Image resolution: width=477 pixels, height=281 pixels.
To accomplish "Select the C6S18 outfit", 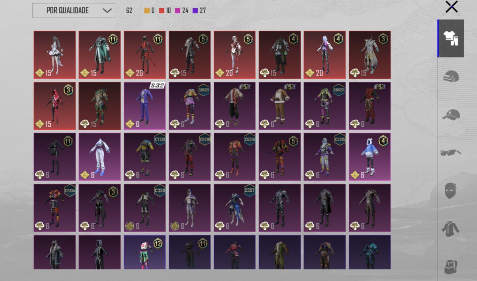I will click(190, 157).
